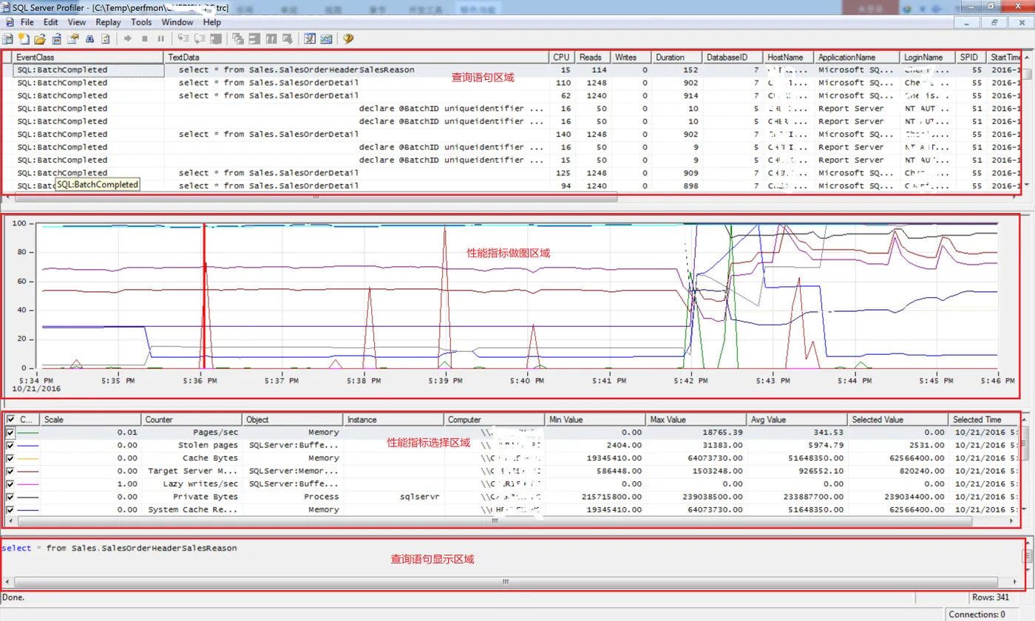Screen dimensions: 1035x621
Task: Click the Start trace arrow icon
Action: point(128,39)
